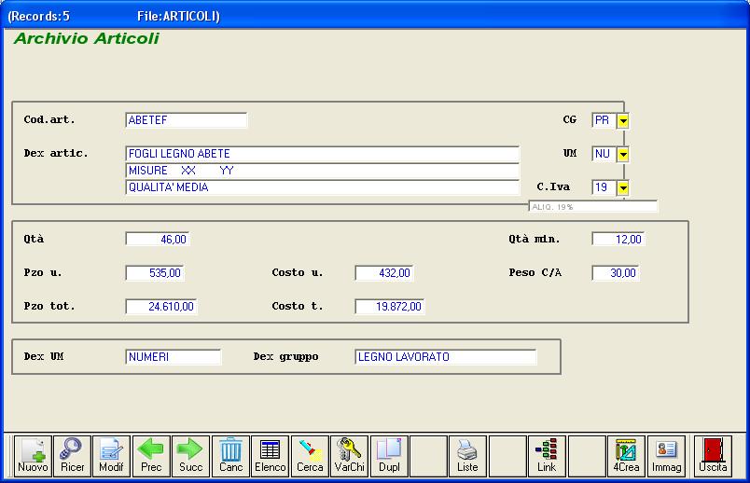Click the CG field showing PR
The image size is (750, 483).
coord(604,120)
